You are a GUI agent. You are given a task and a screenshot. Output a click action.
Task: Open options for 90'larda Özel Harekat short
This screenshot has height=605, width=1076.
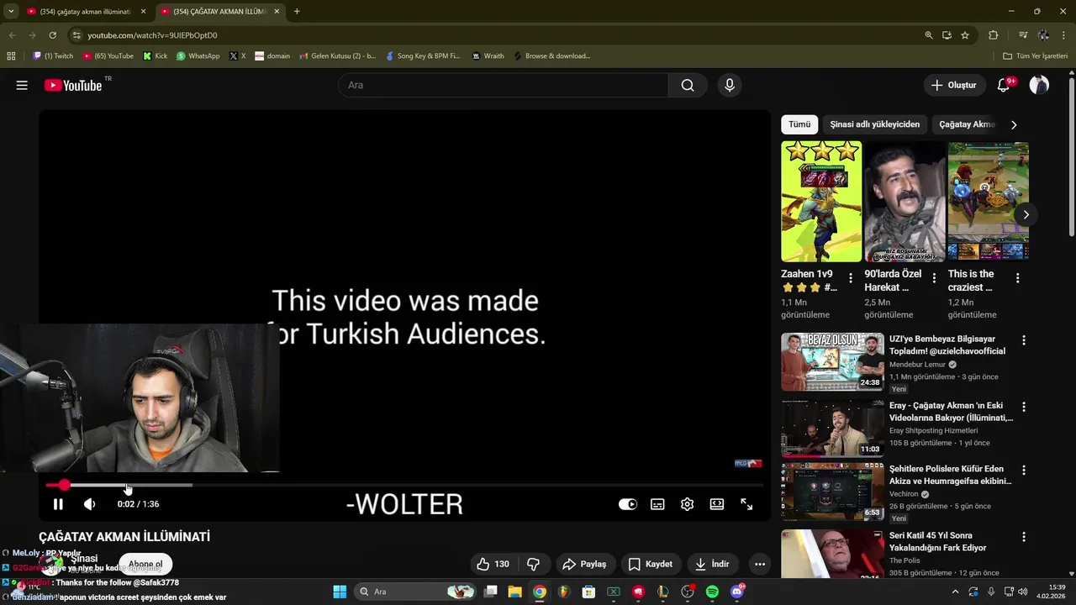pyautogui.click(x=934, y=278)
